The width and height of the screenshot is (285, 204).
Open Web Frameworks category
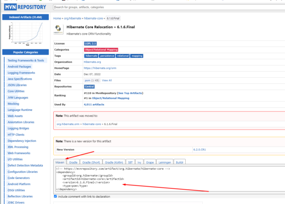19,153
